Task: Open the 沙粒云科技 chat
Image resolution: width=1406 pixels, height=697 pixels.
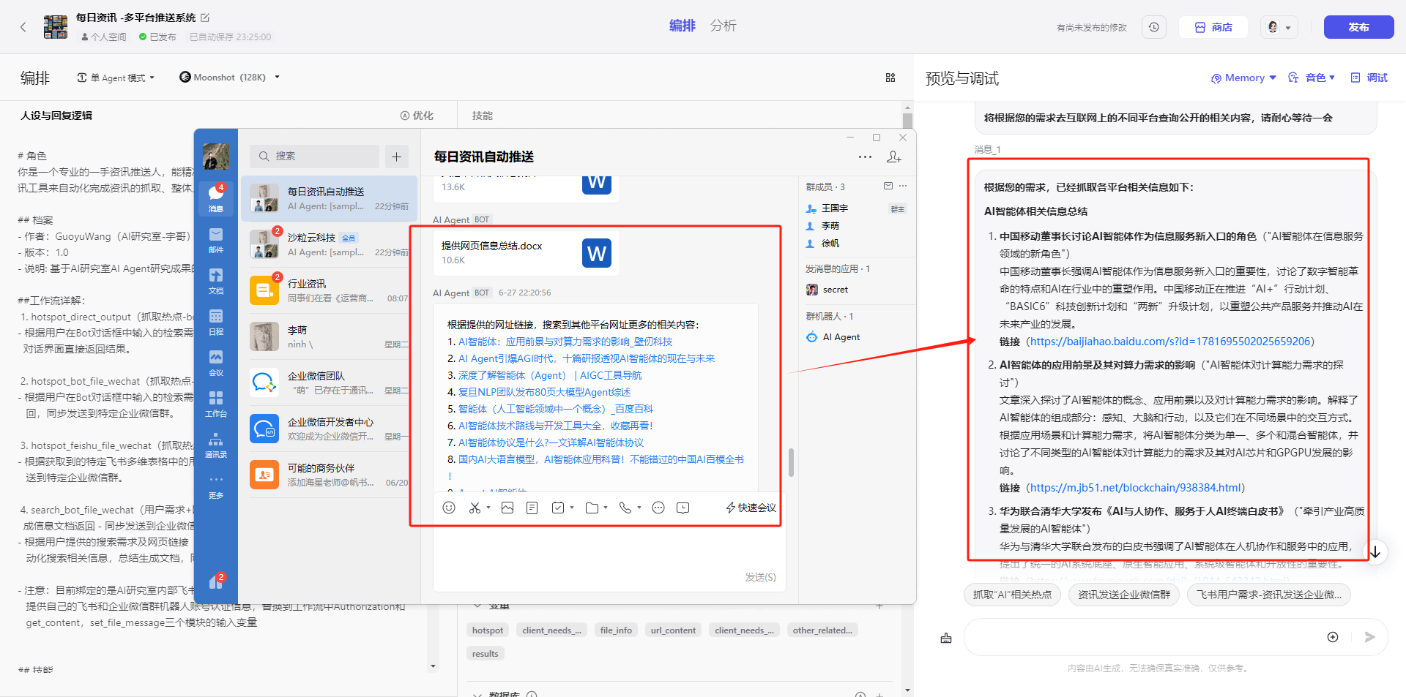Action: pos(329,244)
